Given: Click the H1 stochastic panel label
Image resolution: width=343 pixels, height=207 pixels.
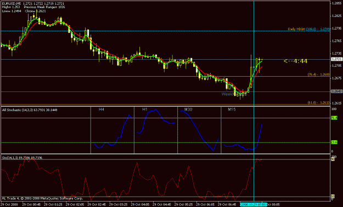Looking at the screenshot, I should pos(145,110).
